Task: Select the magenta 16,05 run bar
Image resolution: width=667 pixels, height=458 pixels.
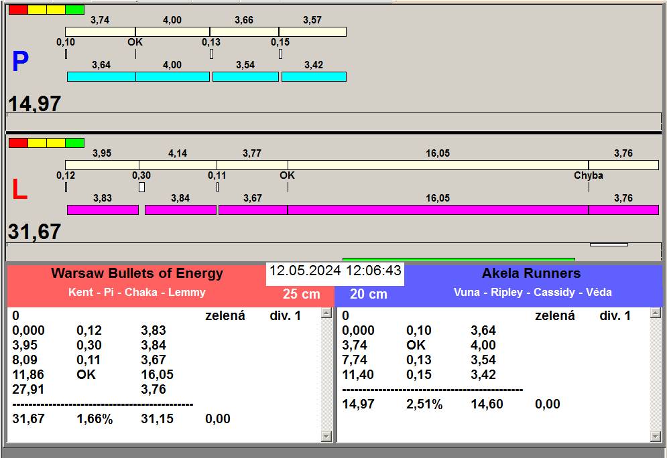Action: (x=438, y=210)
